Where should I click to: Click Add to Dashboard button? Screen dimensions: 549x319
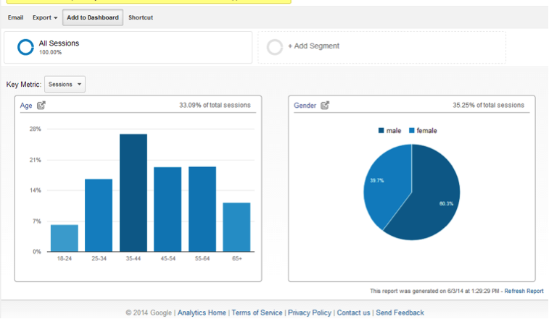click(x=93, y=17)
